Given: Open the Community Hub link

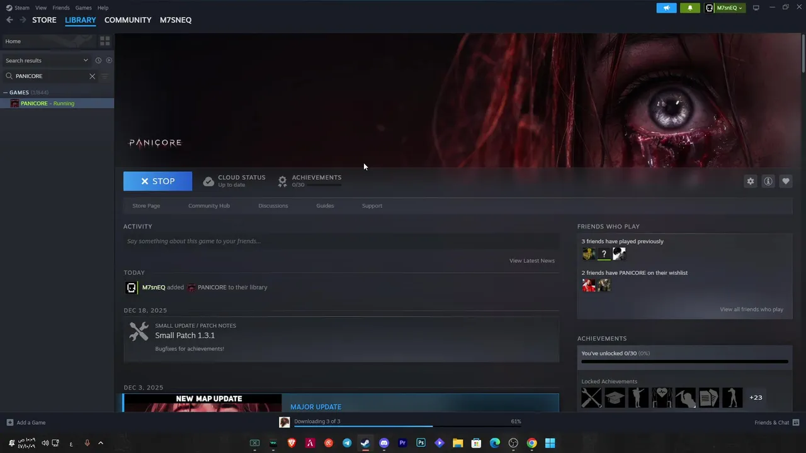Looking at the screenshot, I should coord(209,206).
